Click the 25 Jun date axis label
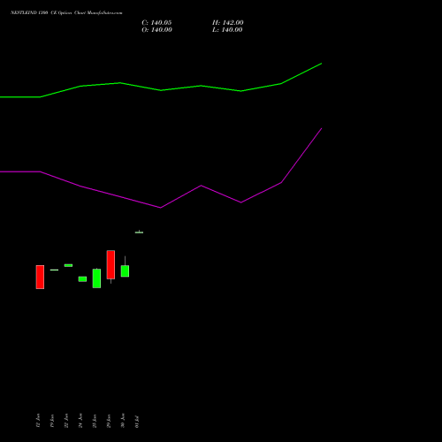Image resolution: width=442 pixels, height=442 pixels. click(95, 421)
